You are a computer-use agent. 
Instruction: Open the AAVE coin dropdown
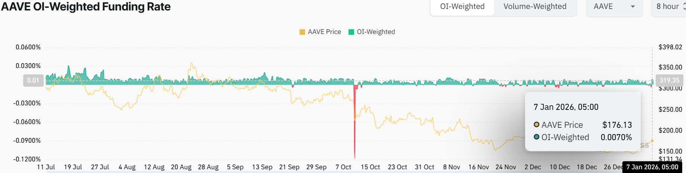pyautogui.click(x=614, y=7)
